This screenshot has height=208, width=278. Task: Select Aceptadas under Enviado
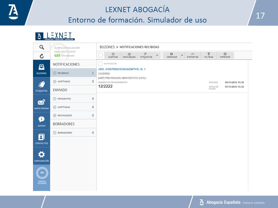(x=73, y=107)
